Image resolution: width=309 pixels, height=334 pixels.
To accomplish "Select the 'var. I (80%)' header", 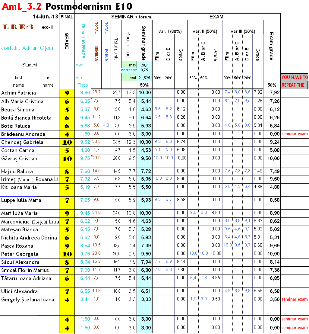I will 170,31.
